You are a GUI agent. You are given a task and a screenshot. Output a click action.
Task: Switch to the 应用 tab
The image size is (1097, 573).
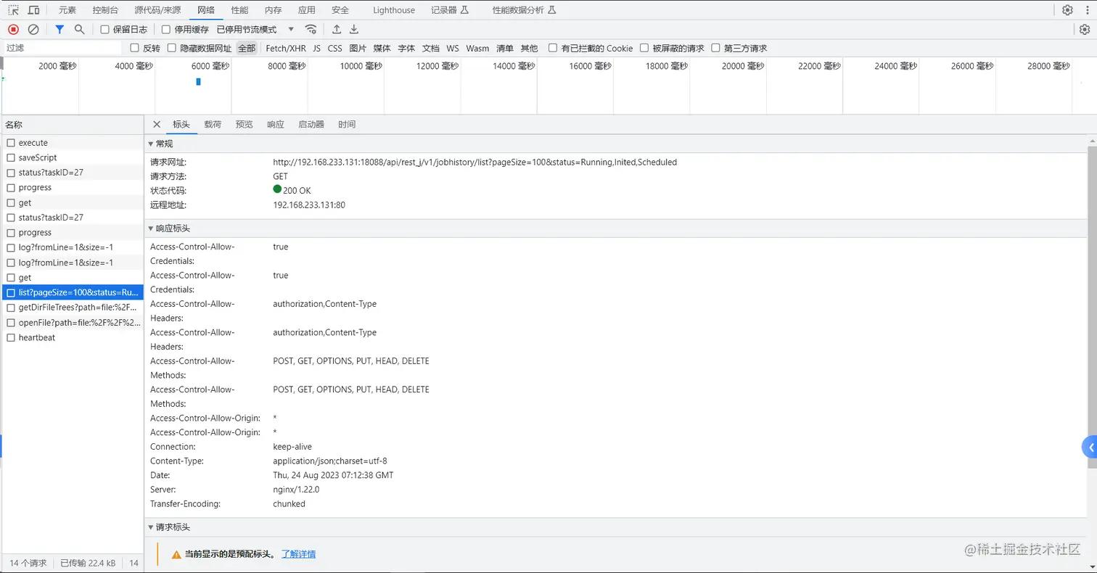point(307,10)
